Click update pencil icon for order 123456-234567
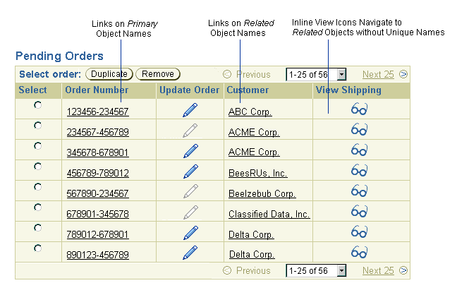 (190, 110)
